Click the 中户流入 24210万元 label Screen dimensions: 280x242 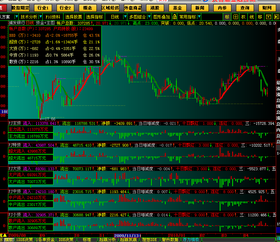(x=31, y=198)
